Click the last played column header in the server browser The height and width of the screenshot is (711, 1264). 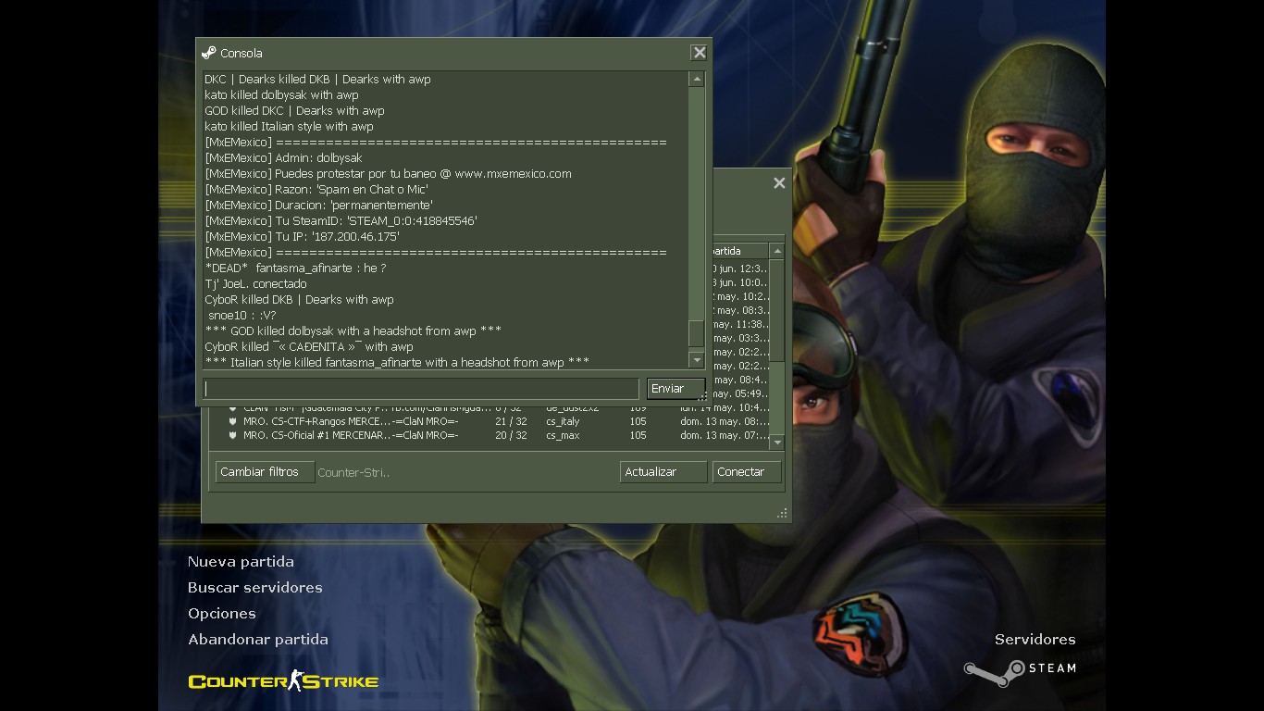pos(739,251)
